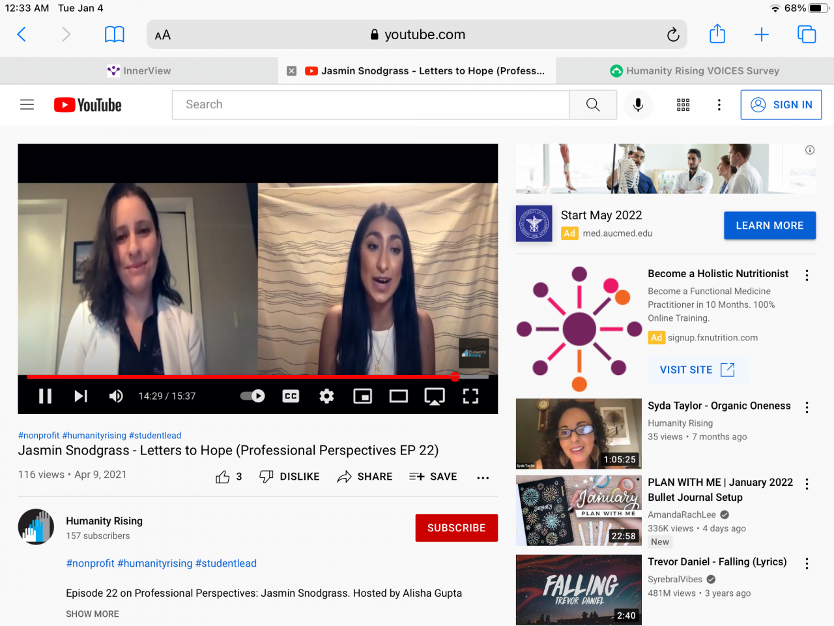
Task: Mute the video volume
Action: pyautogui.click(x=116, y=396)
